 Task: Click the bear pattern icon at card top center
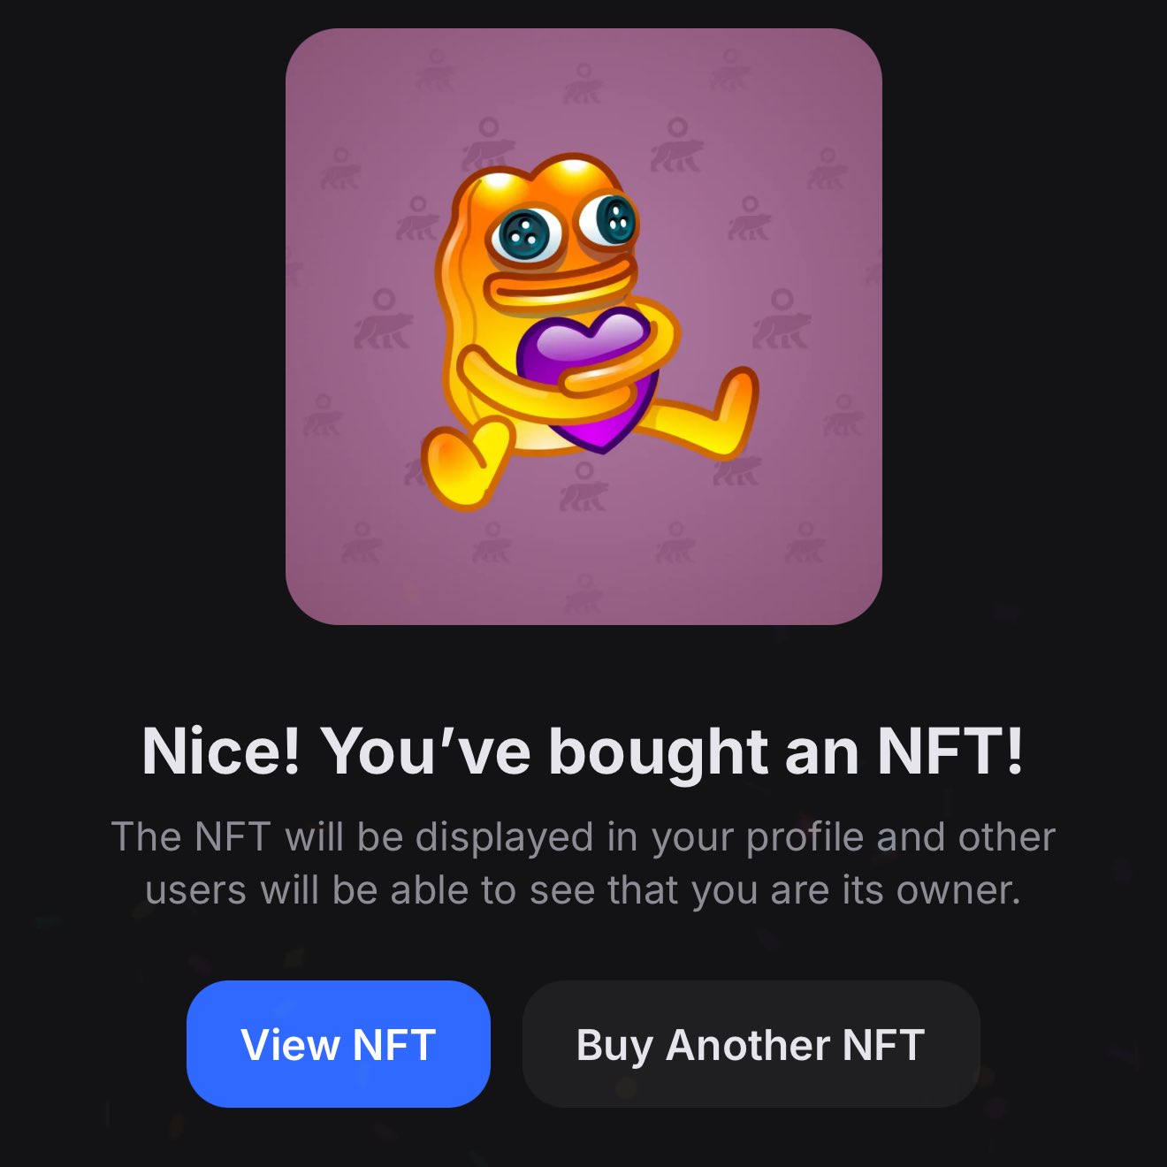(583, 84)
